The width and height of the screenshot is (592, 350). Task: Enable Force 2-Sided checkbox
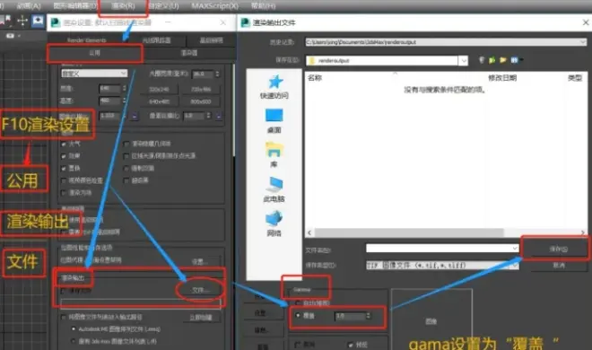click(x=126, y=169)
